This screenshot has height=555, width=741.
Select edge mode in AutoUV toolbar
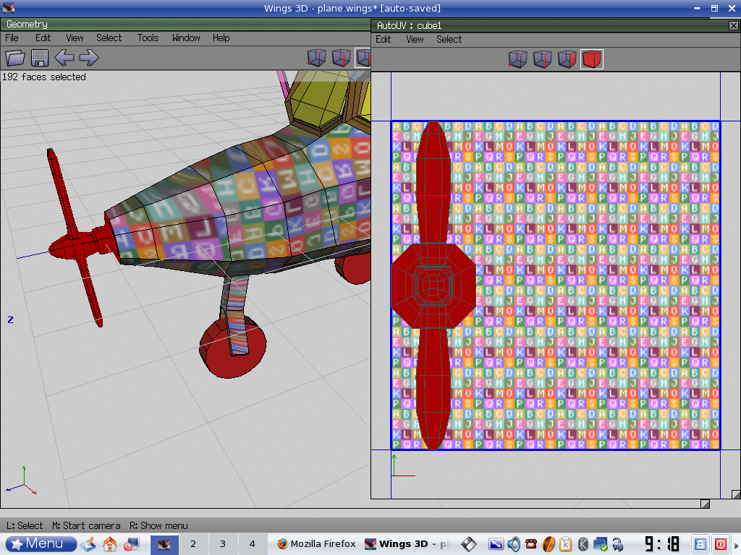coord(543,59)
